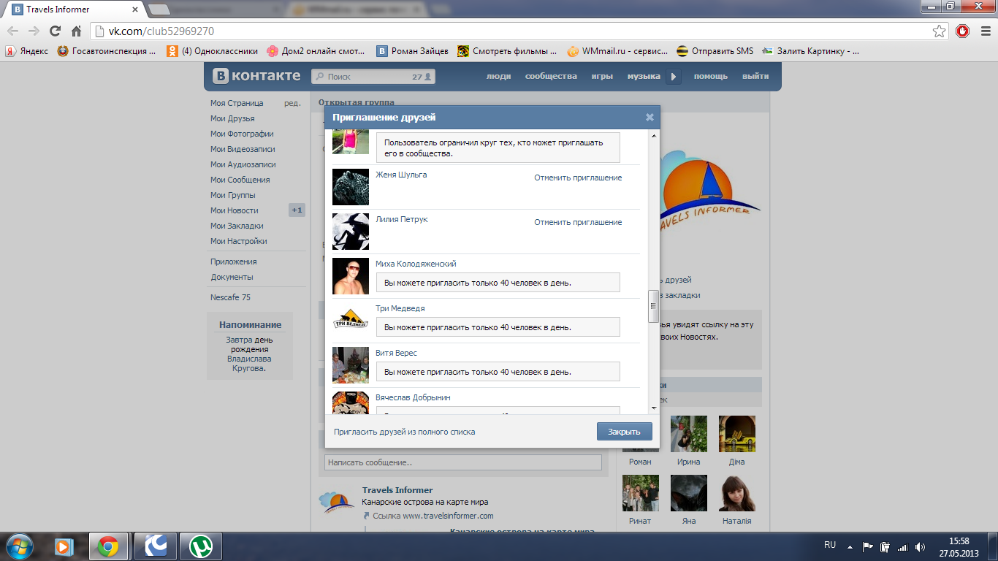998x561 pixels.
Task: Click the ВКонтакте logo
Action: point(256,76)
